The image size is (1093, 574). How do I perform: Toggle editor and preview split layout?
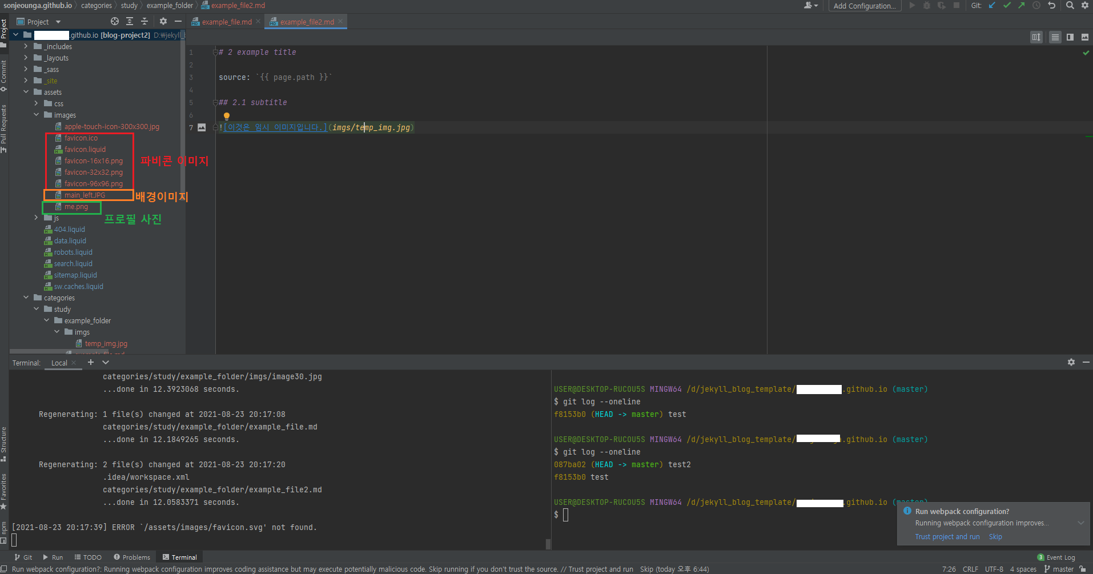tap(1070, 37)
